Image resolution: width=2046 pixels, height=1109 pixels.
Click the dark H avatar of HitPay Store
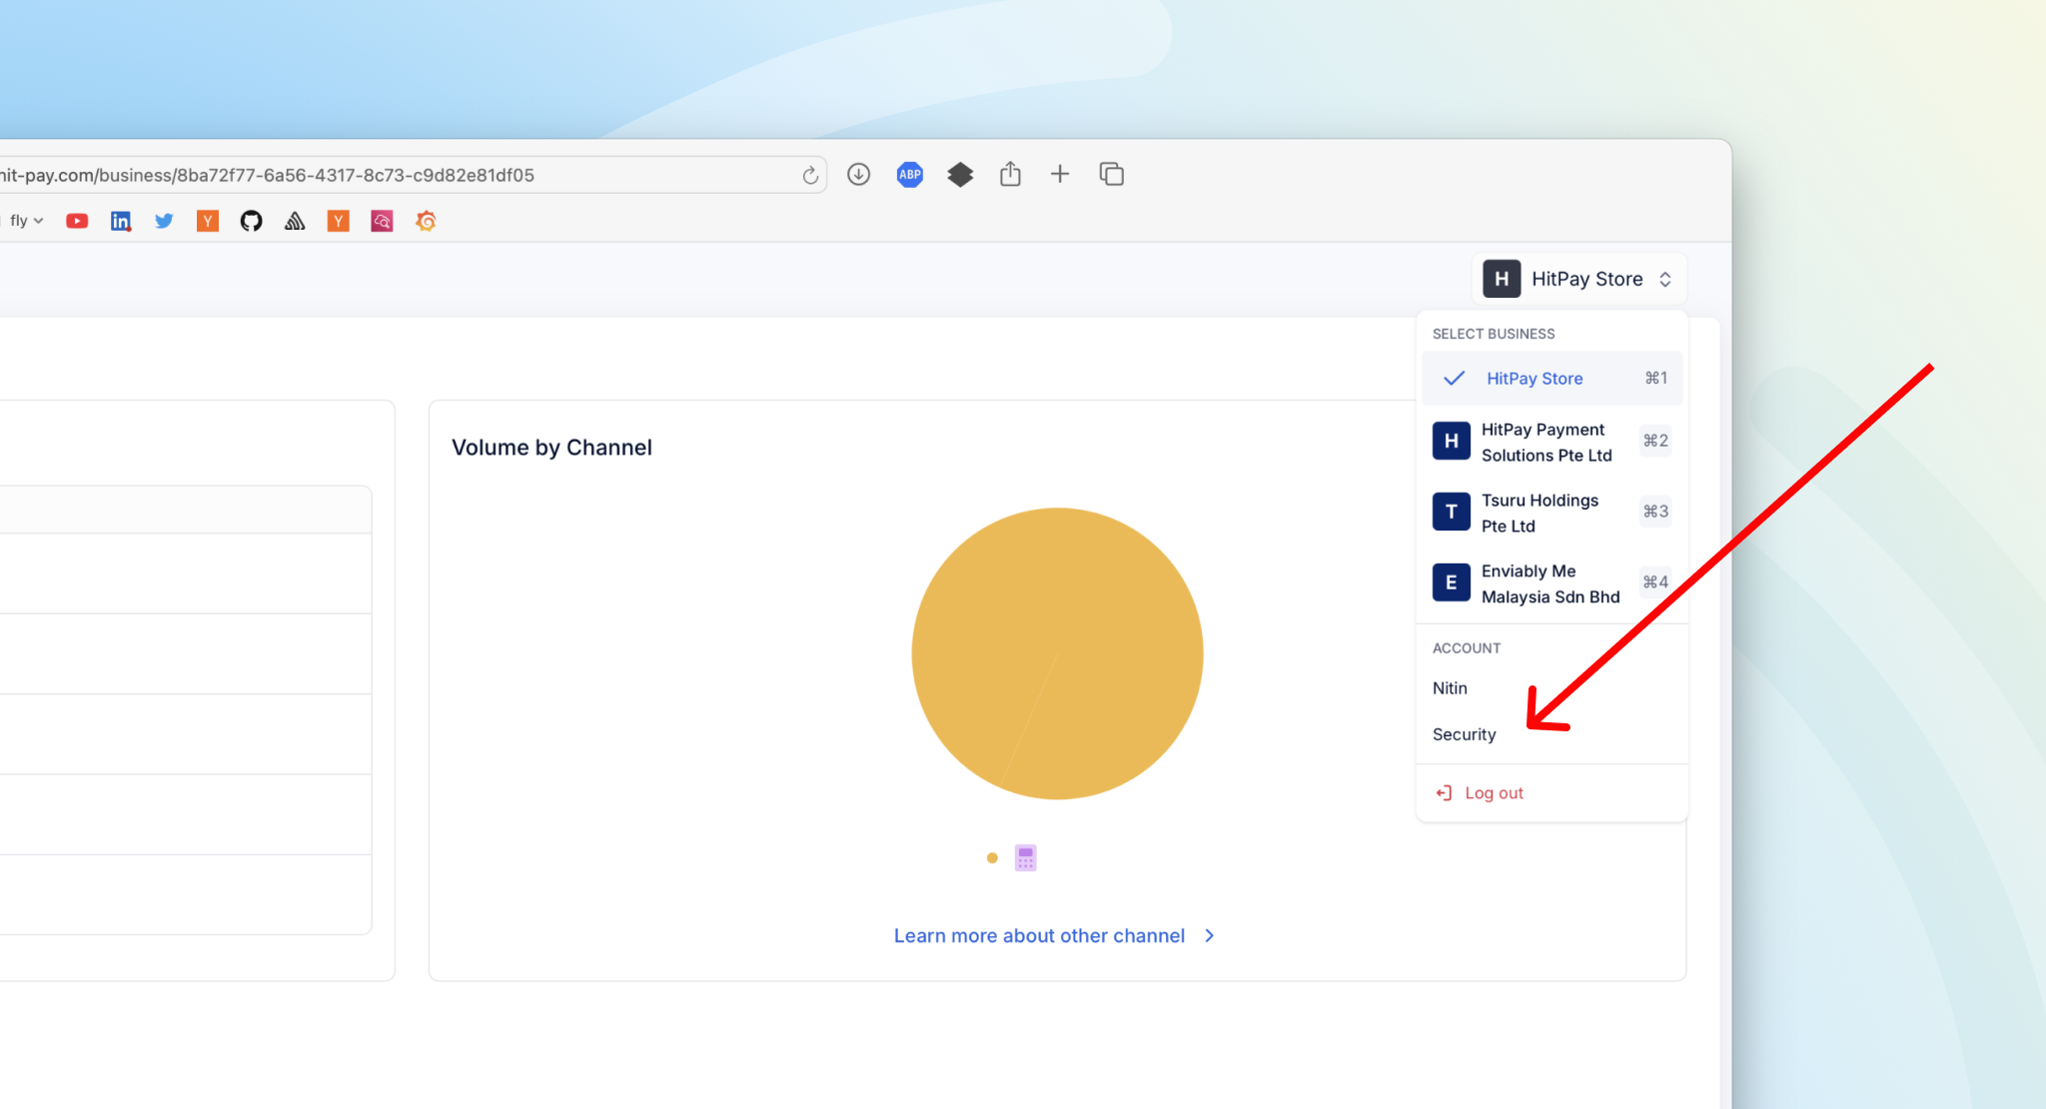tap(1502, 279)
